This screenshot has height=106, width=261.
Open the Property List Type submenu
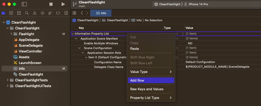[x=151, y=98]
